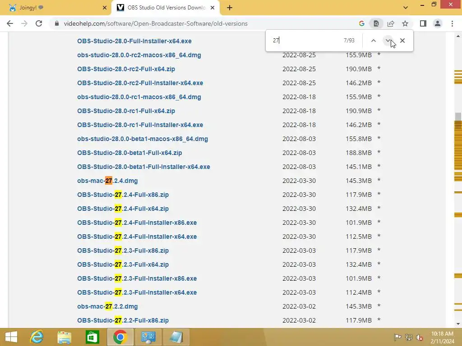Download obs-mac-27.2.2.dmg
The height and width of the screenshot is (346, 462).
pos(107,306)
